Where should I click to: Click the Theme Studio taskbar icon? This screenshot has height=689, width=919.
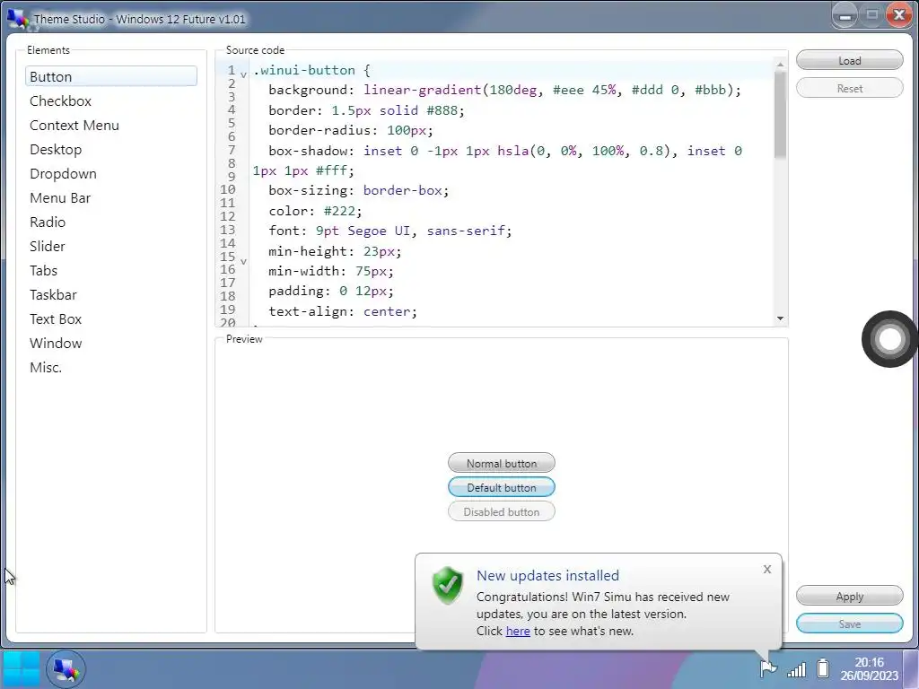(66, 668)
